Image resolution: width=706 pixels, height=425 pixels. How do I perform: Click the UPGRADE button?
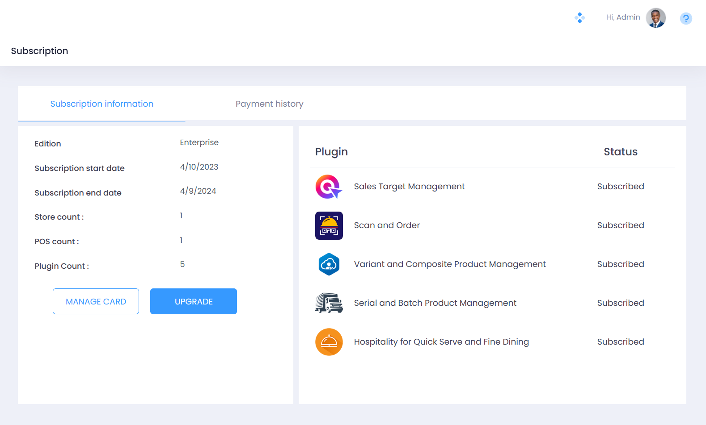tap(193, 301)
